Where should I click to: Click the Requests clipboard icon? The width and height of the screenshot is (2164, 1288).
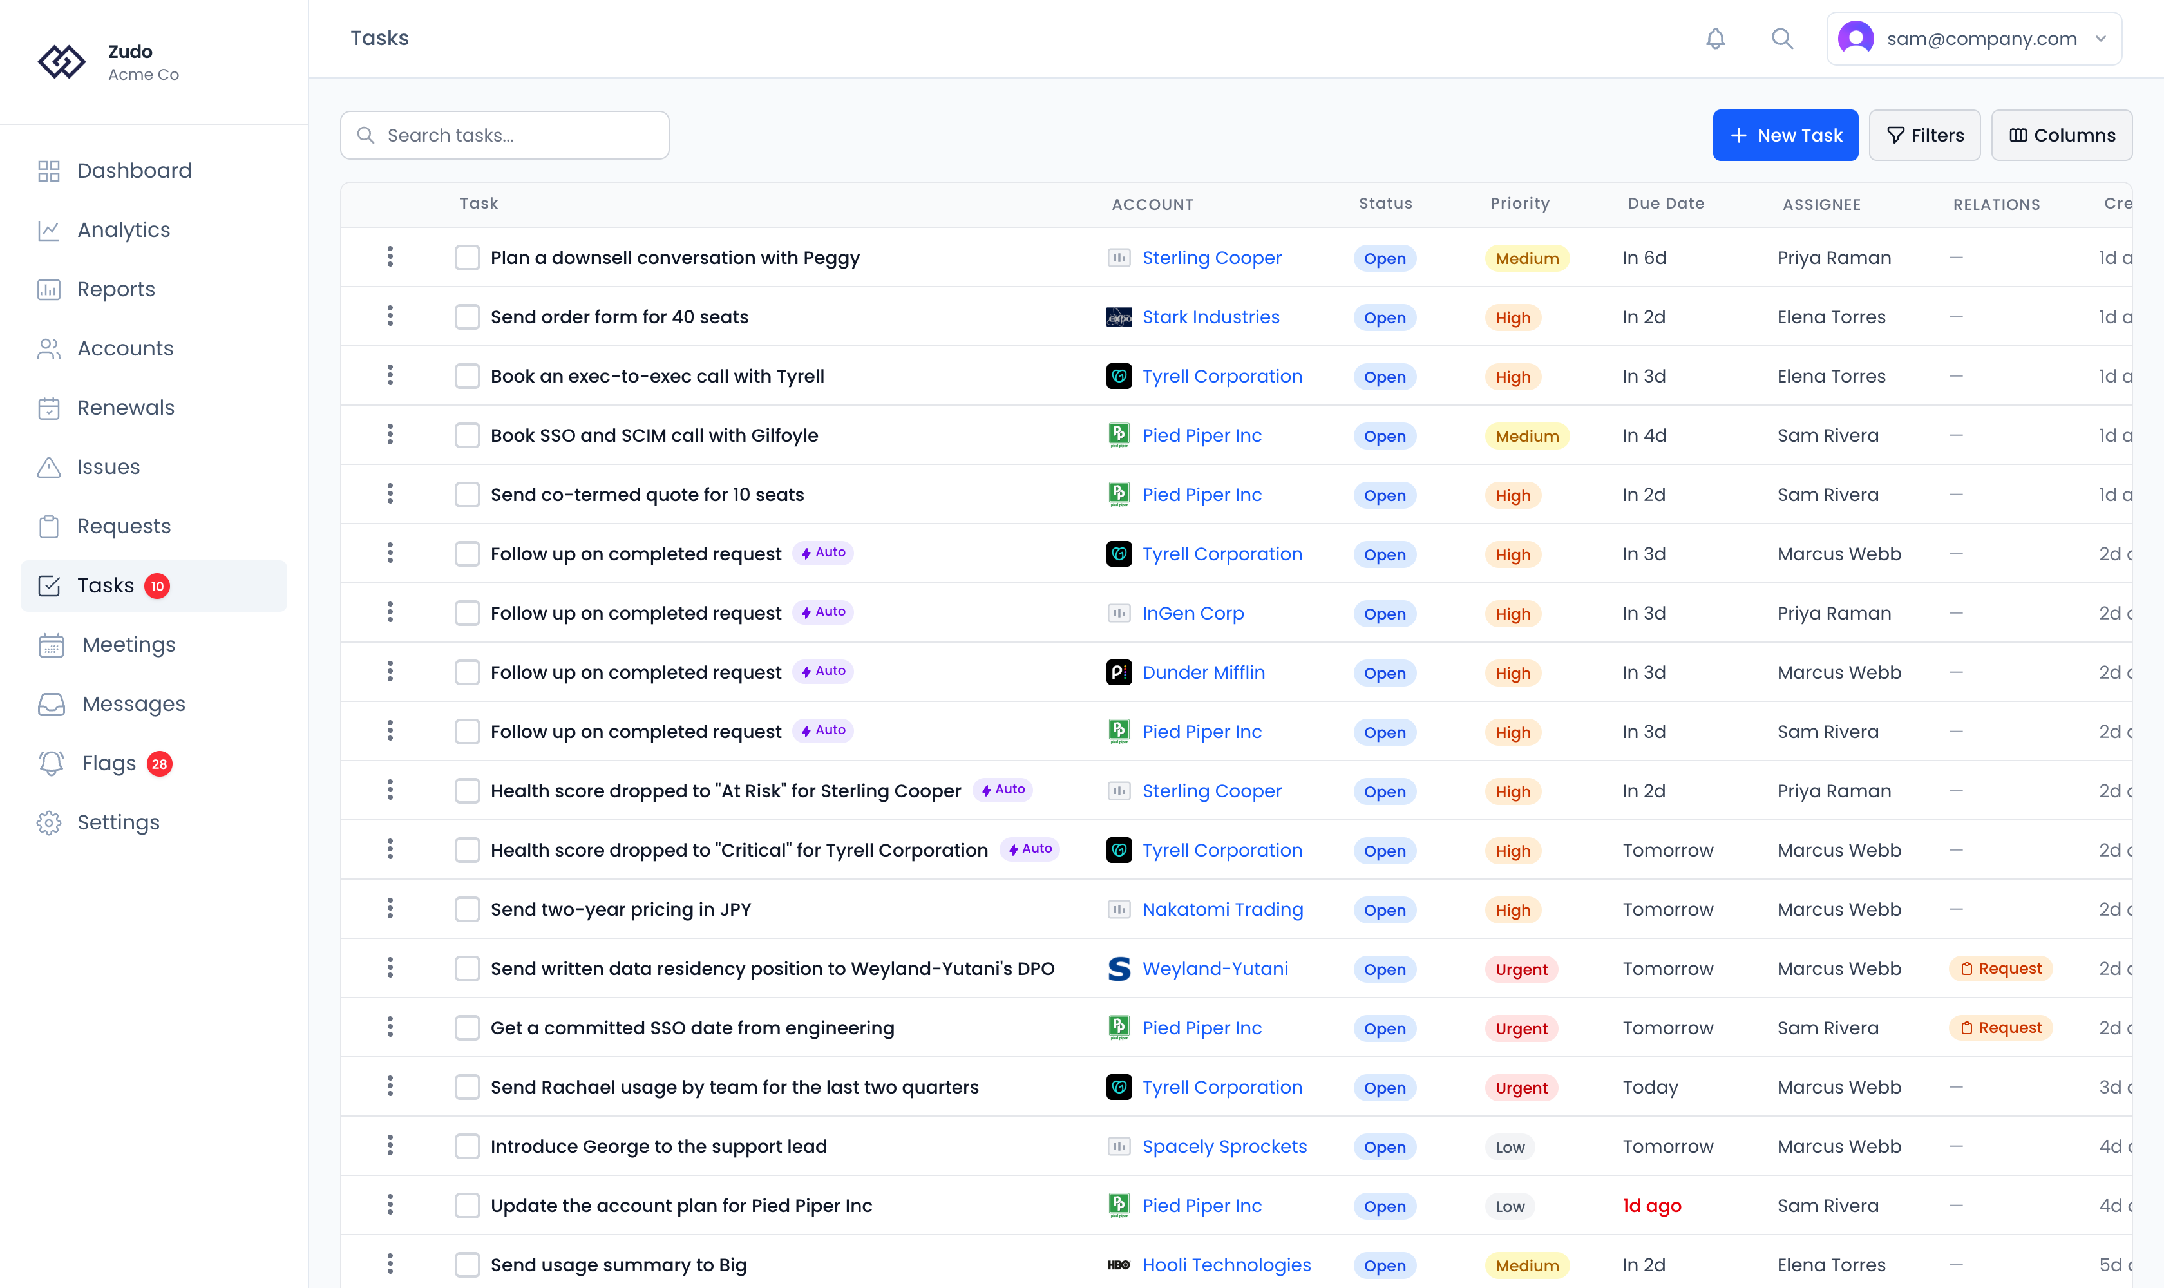[48, 526]
